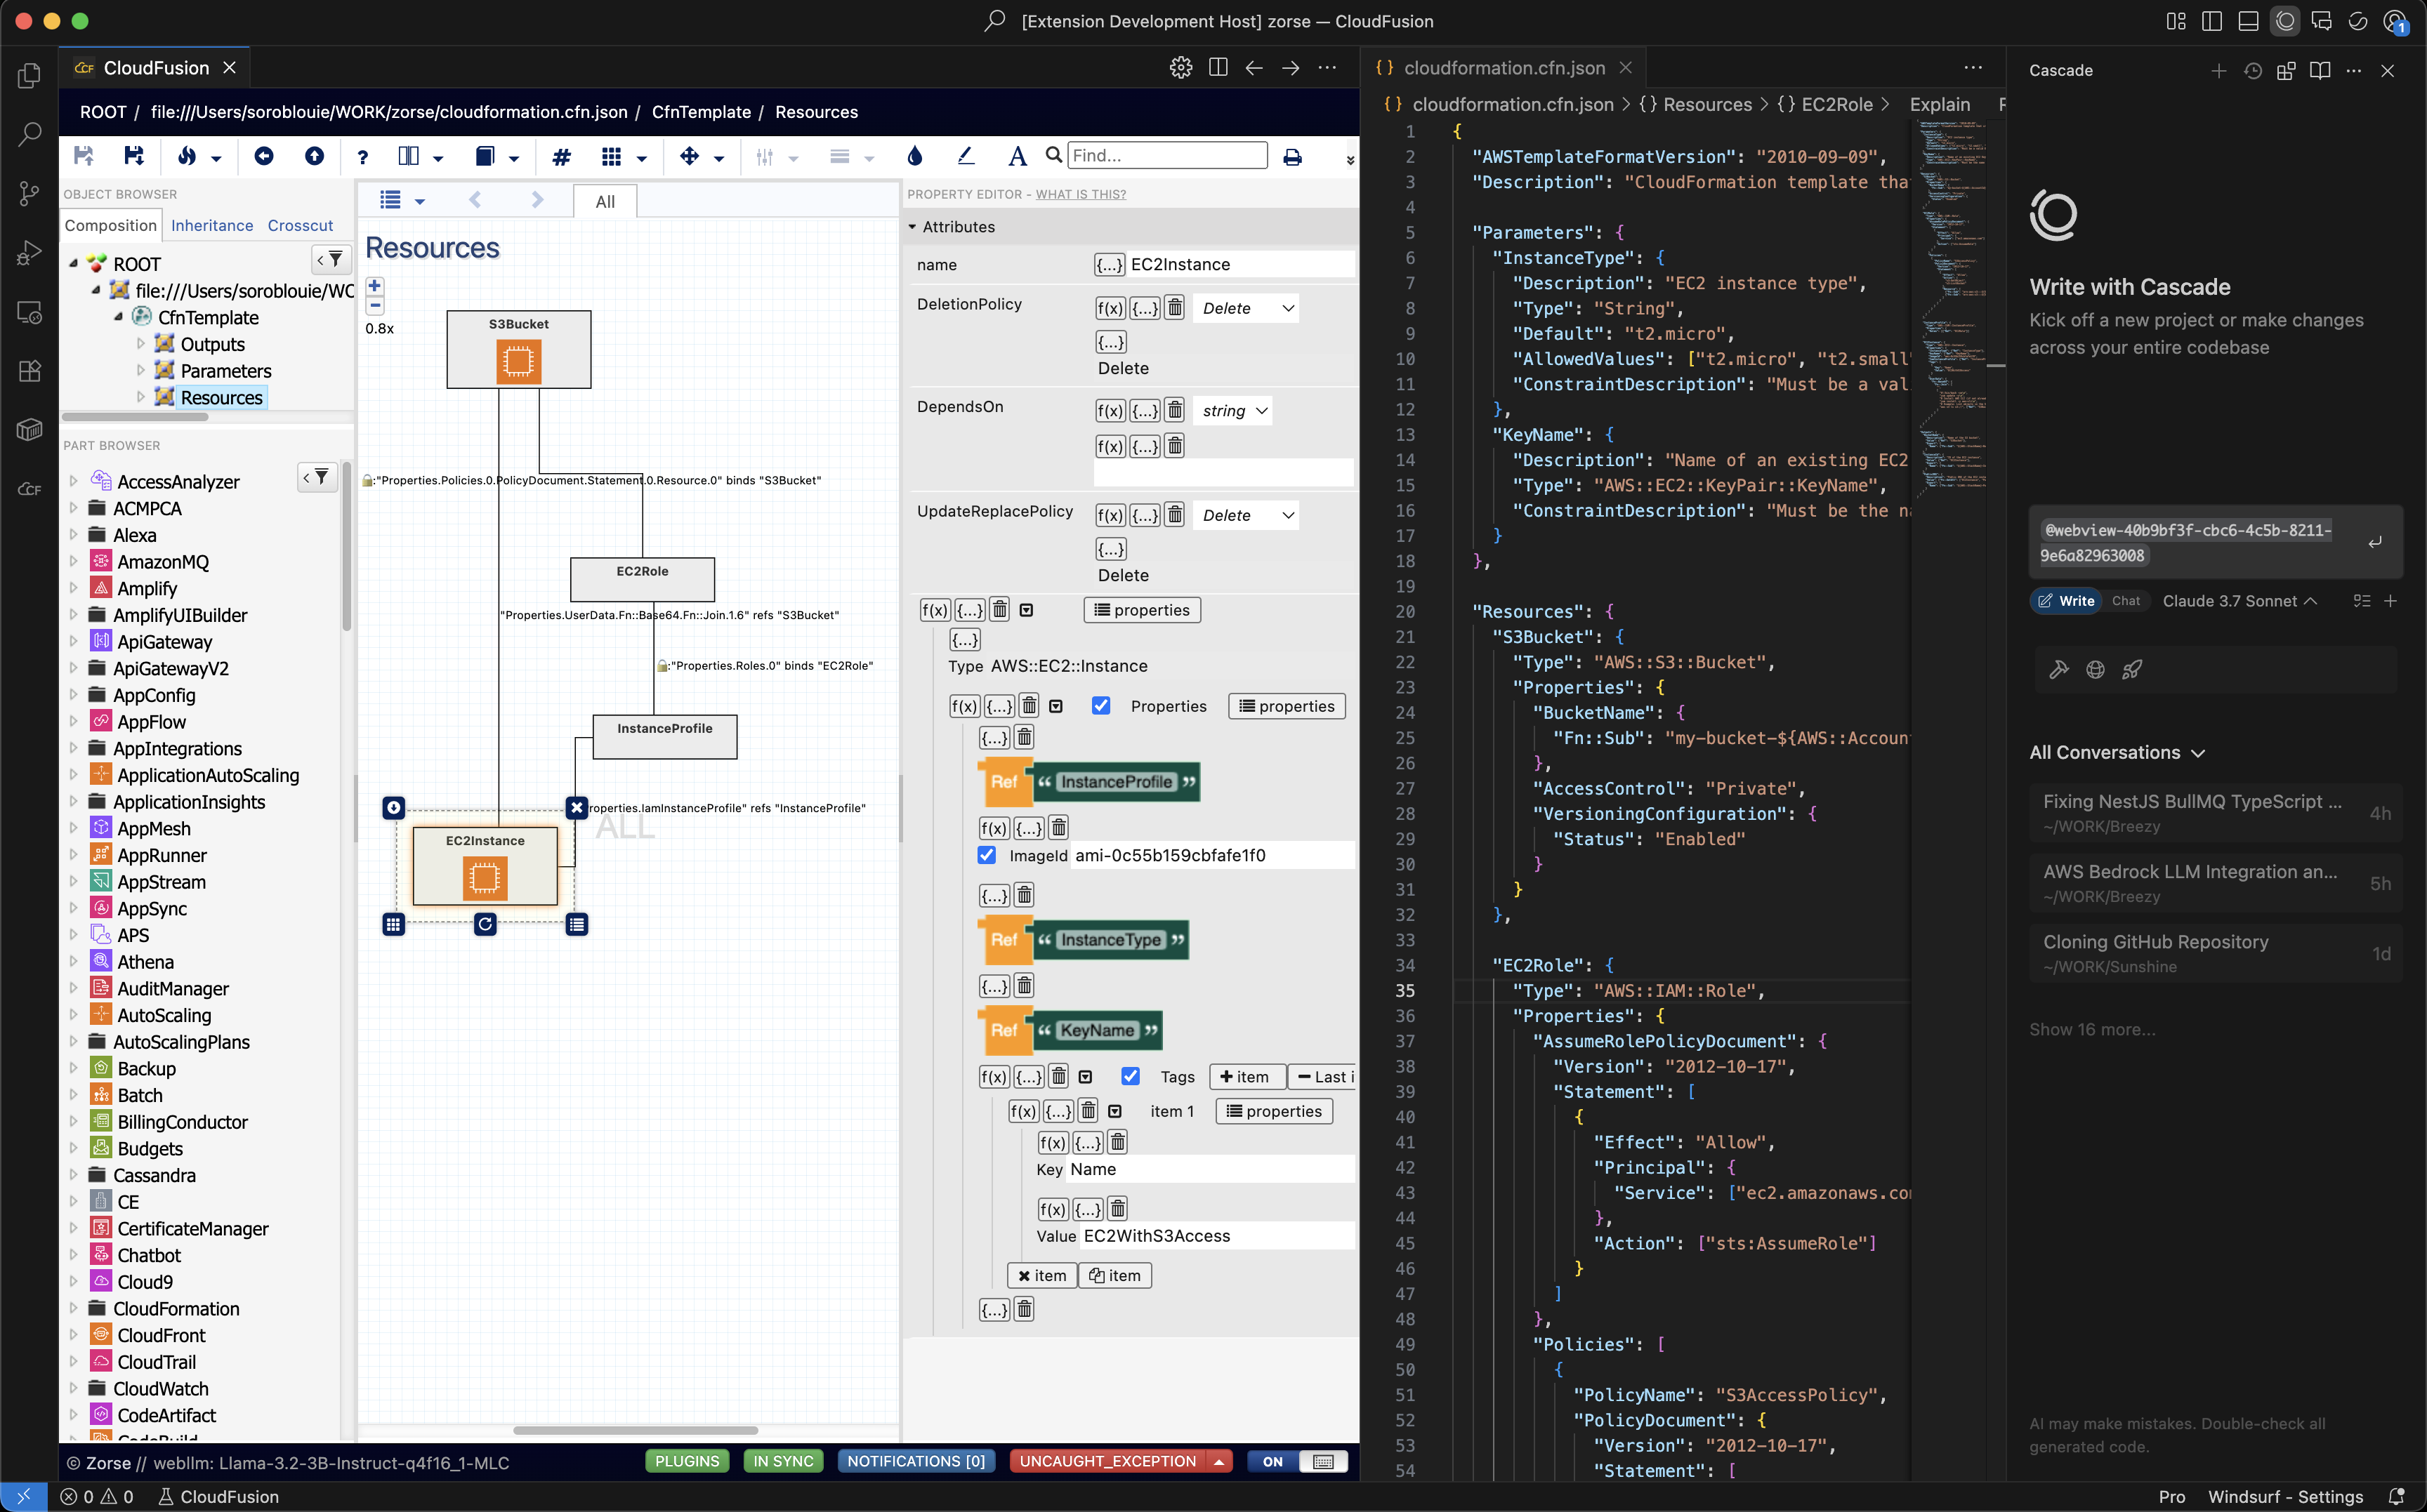Click the rocket icon in Cascade panel
This screenshot has height=1512, width=2427.
coord(2132,670)
